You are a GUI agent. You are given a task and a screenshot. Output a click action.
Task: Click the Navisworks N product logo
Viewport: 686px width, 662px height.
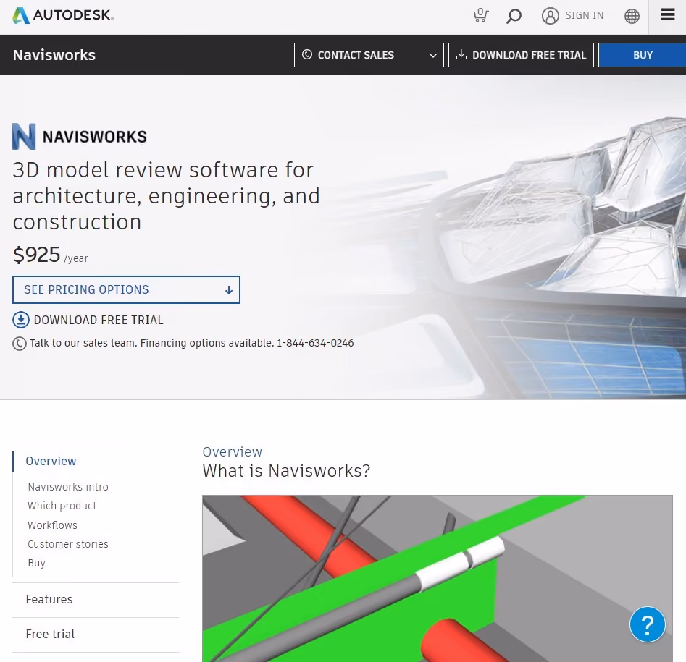(x=24, y=136)
